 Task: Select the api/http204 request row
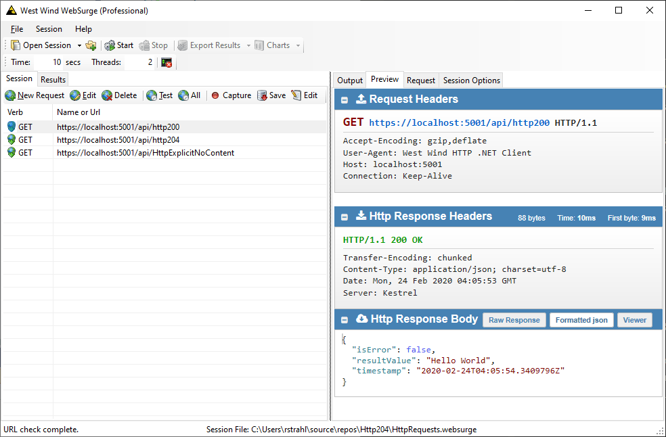point(164,140)
